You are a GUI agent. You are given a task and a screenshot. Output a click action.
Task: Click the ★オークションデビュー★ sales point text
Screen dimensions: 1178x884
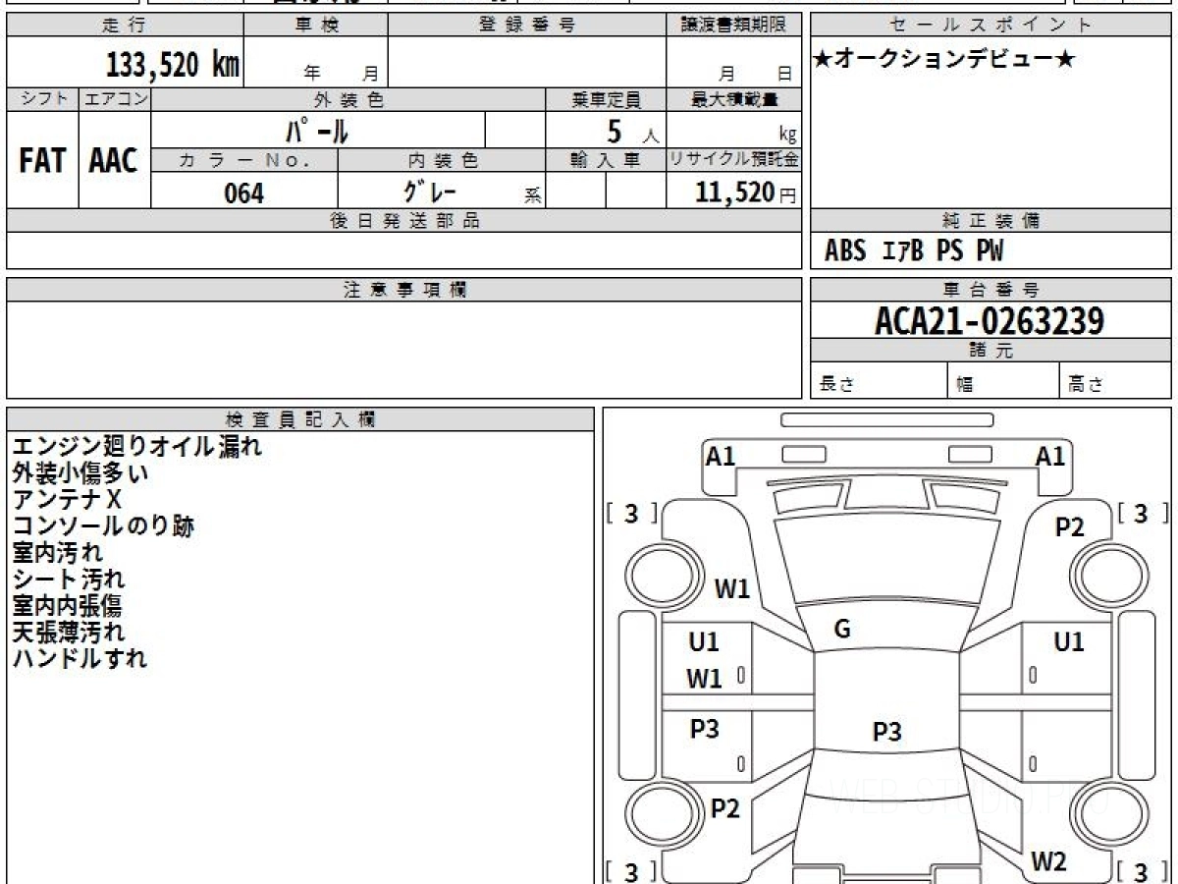(x=944, y=60)
